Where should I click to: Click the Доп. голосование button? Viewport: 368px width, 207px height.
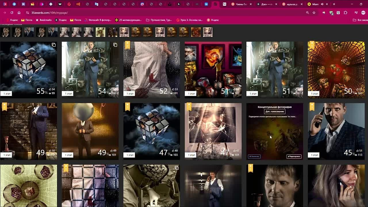click(x=275, y=112)
